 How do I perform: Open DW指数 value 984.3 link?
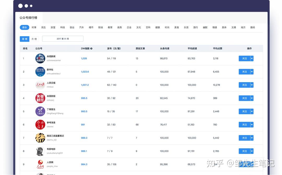(x=84, y=164)
